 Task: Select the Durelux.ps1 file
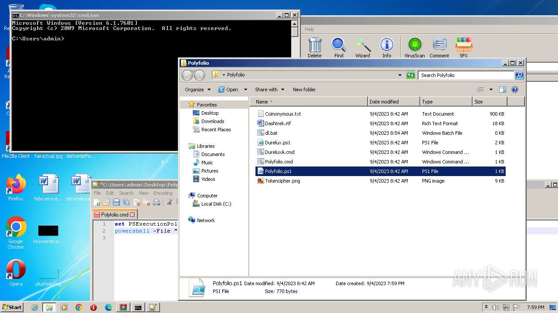coord(381,143)
